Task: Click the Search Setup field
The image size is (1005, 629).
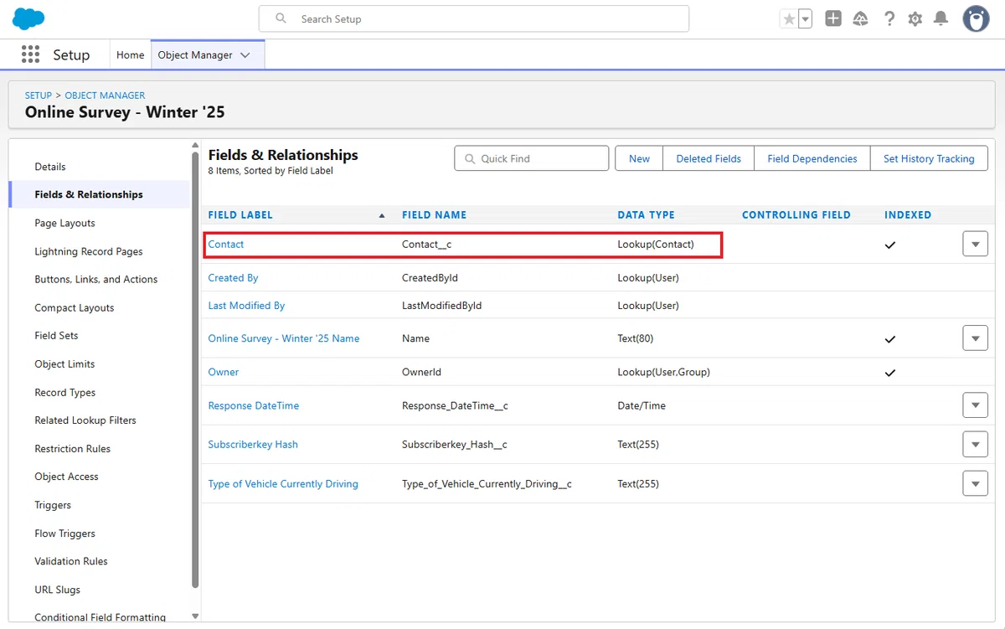Action: (x=474, y=18)
